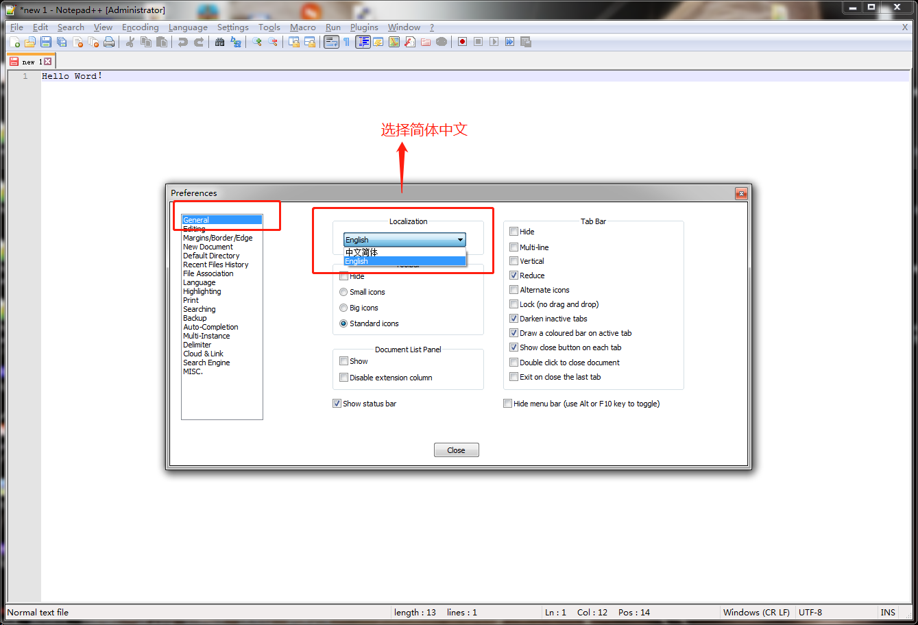This screenshot has height=625, width=918.
Task: Click Windows (CR LF) in the status bar
Action: click(756, 613)
